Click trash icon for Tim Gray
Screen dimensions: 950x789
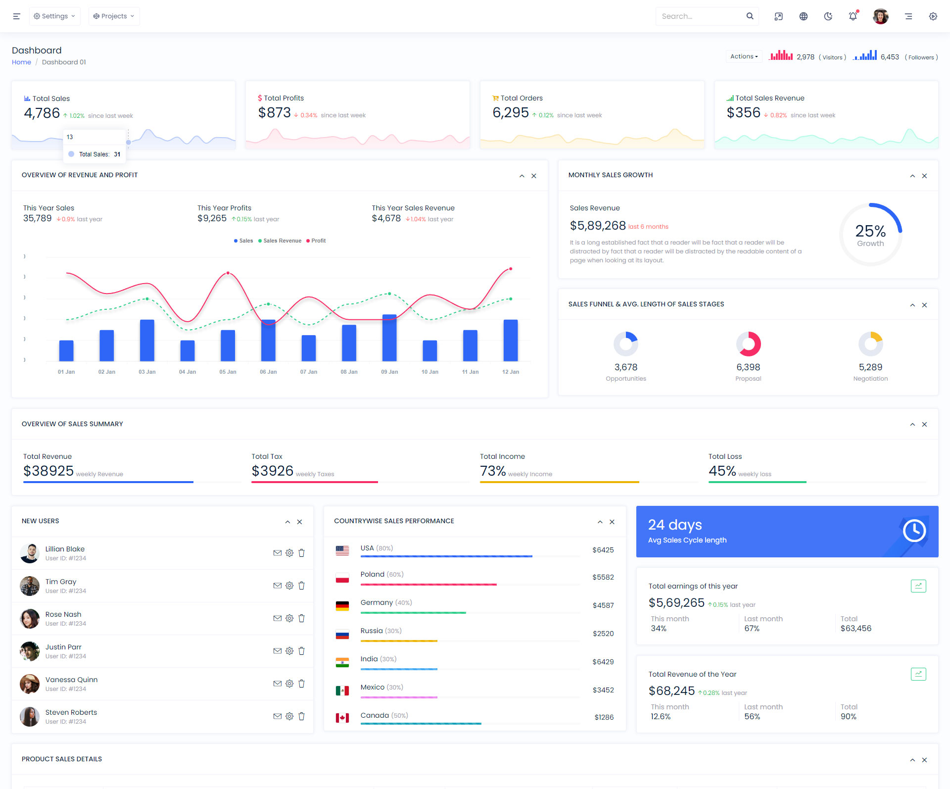(x=301, y=586)
